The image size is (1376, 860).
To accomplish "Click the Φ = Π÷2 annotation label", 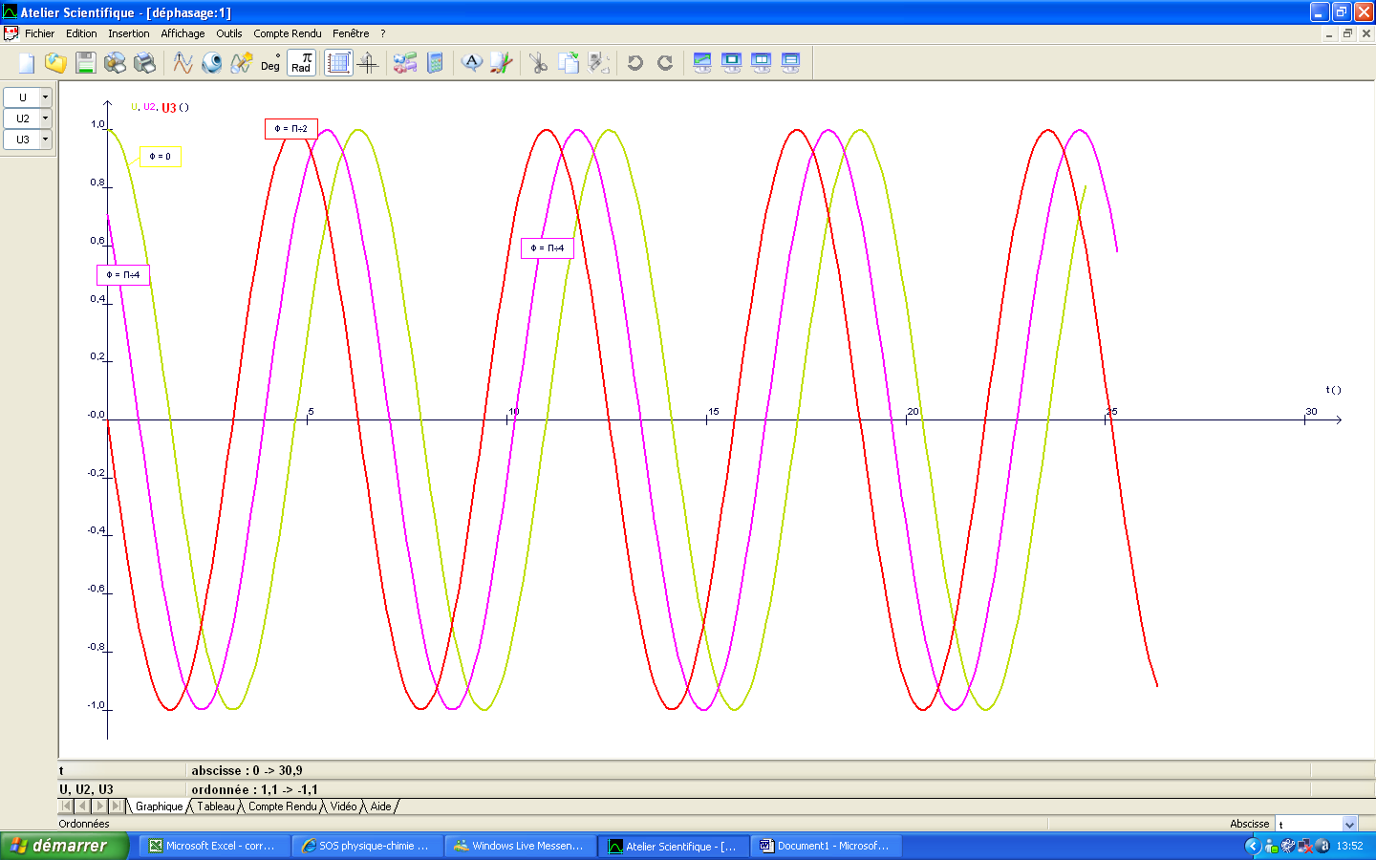I will (x=291, y=129).
